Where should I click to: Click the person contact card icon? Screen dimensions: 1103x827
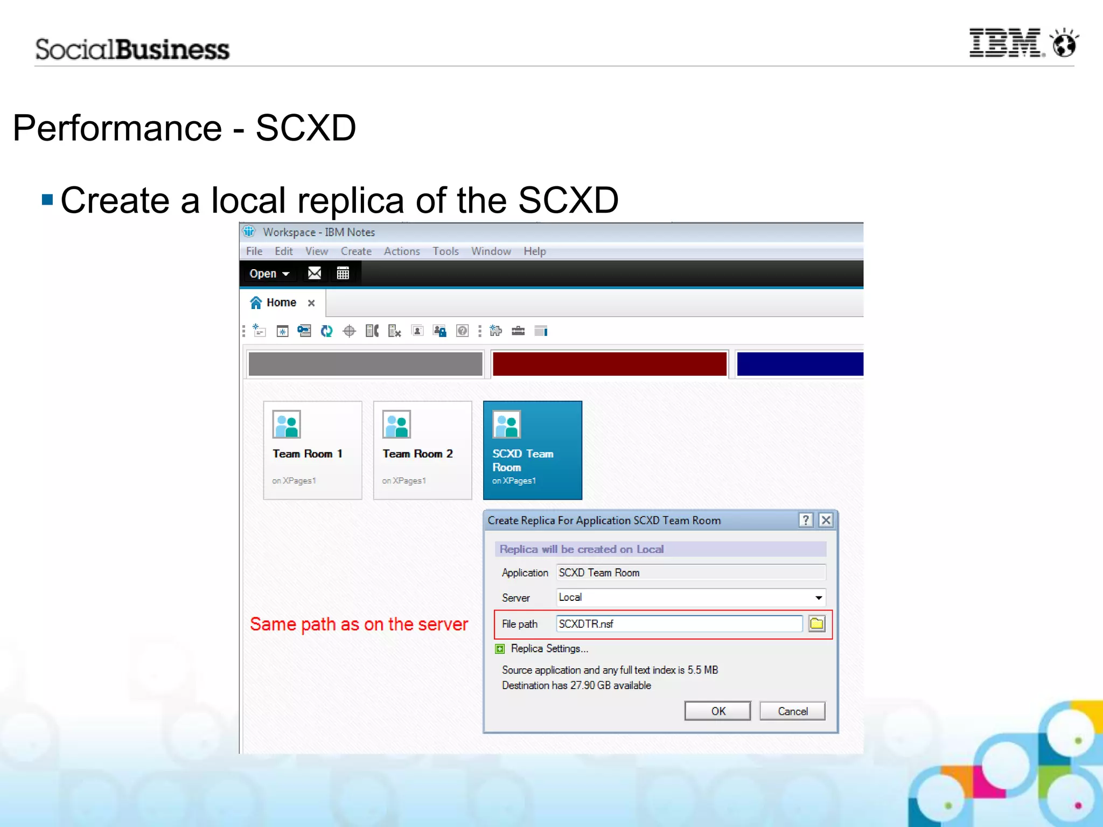[x=417, y=331]
